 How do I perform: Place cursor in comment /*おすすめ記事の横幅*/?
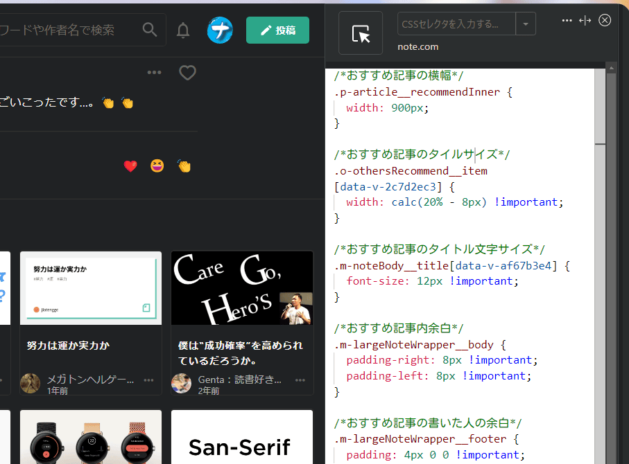(x=399, y=75)
